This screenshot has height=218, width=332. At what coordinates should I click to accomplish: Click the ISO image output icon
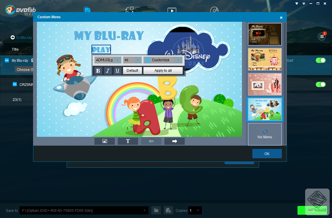coord(168,210)
